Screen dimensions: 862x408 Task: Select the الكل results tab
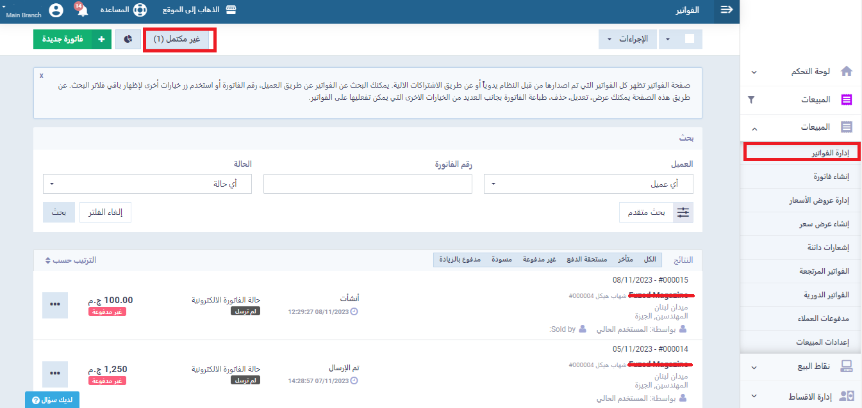click(650, 260)
